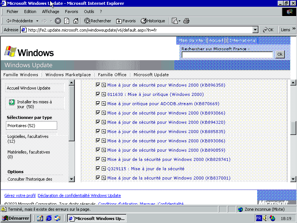Click the status bar warning error icon
Image resolution: width=297 pixels, height=223 pixels.
pos(4,209)
